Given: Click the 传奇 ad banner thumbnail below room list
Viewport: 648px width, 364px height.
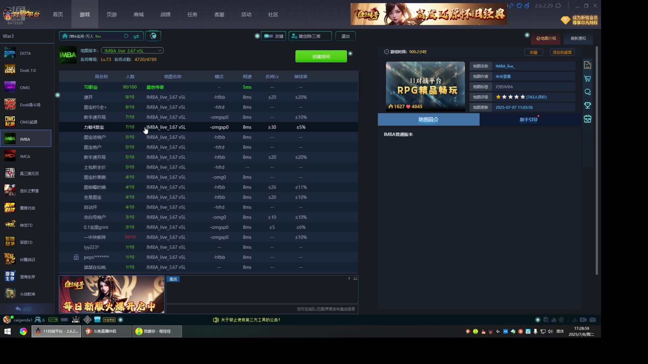Looking at the screenshot, I should click(x=112, y=295).
